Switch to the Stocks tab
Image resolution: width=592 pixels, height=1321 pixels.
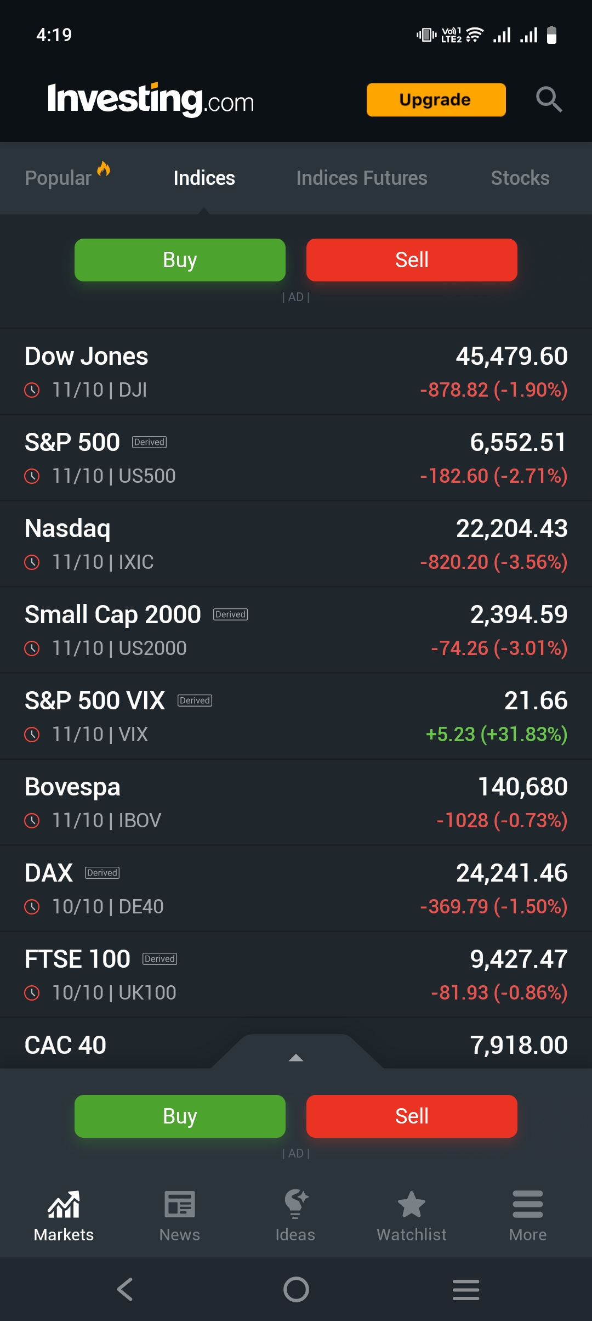(x=520, y=178)
